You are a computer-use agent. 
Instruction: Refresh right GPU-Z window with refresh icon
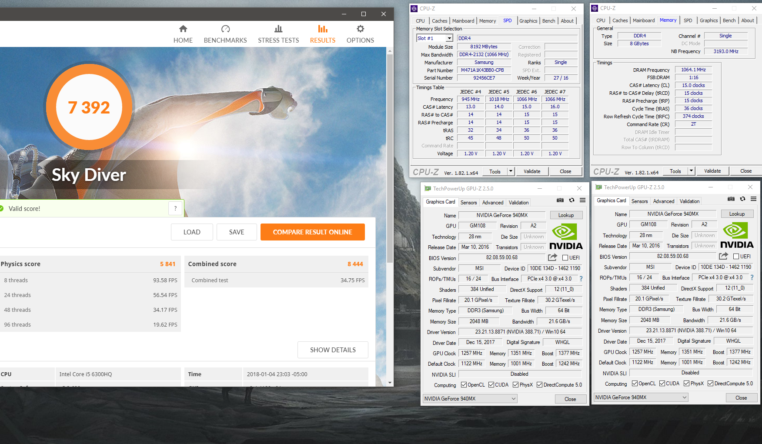(742, 199)
